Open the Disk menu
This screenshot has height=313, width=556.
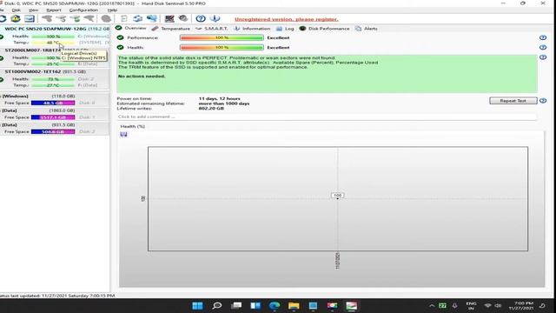click(x=16, y=10)
